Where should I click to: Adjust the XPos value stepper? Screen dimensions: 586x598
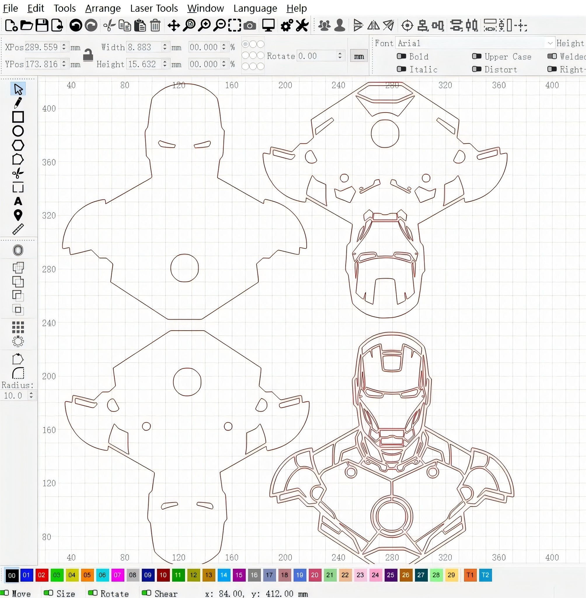(x=64, y=47)
